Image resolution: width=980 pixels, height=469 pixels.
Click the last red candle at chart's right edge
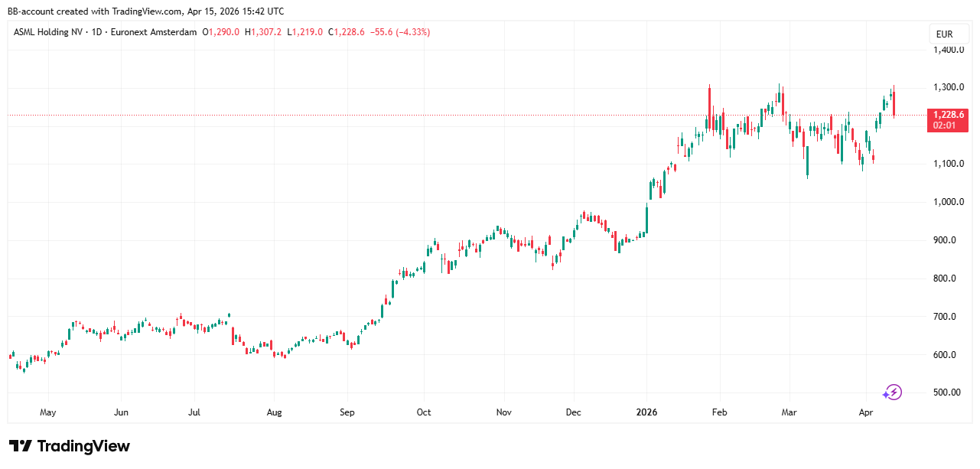(894, 103)
